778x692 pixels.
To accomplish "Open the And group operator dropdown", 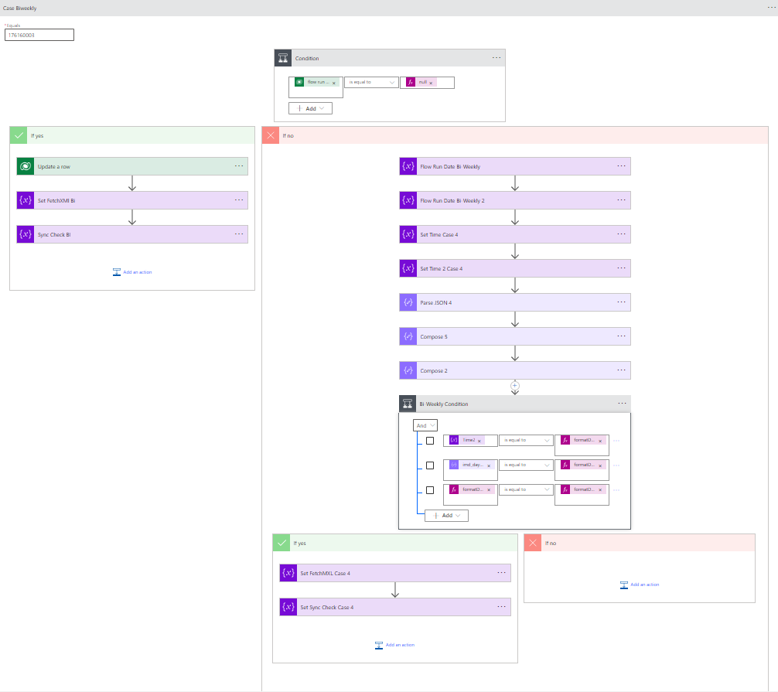I will pos(426,425).
